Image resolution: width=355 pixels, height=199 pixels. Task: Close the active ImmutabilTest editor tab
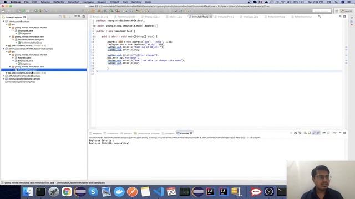pyautogui.click(x=211, y=17)
